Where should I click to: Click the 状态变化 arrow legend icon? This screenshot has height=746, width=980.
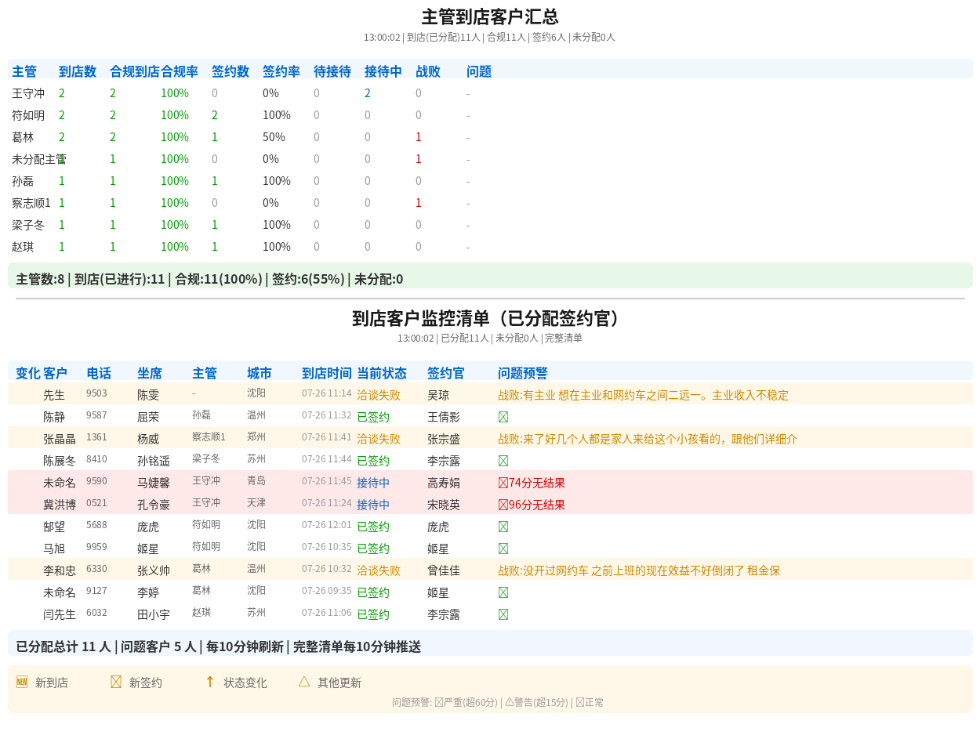pyautogui.click(x=210, y=682)
